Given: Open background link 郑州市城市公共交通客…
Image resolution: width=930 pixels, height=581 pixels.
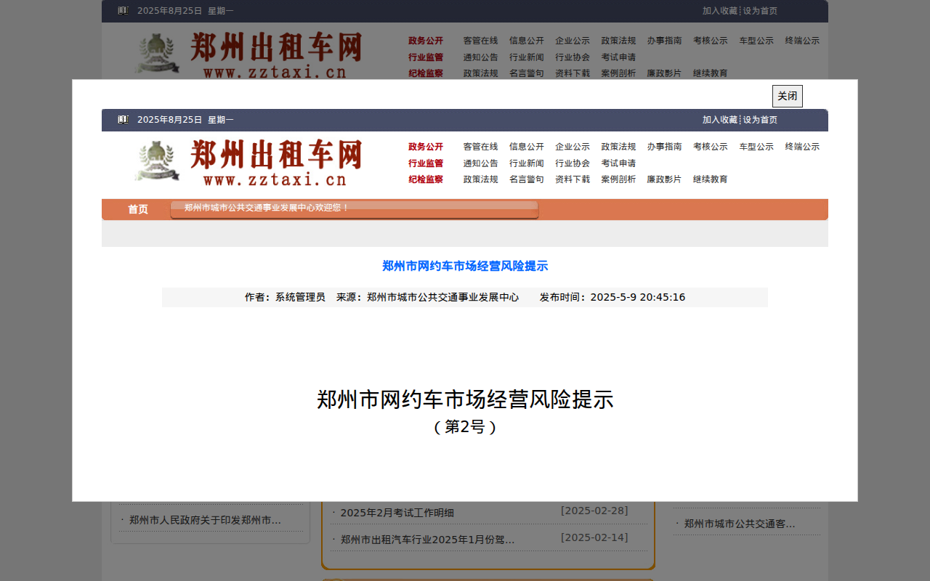Looking at the screenshot, I should click(x=740, y=524).
